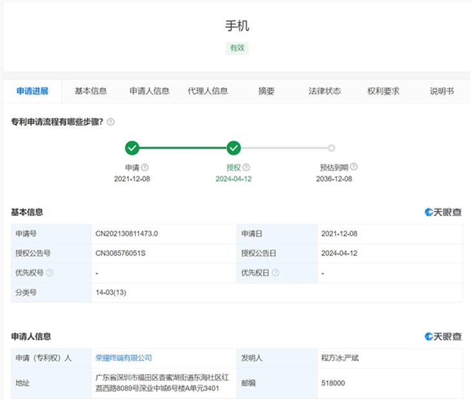The height and width of the screenshot is (401, 471).
Task: Click help icon beside 专利申请流程有哪些步骤
Action: [111, 122]
